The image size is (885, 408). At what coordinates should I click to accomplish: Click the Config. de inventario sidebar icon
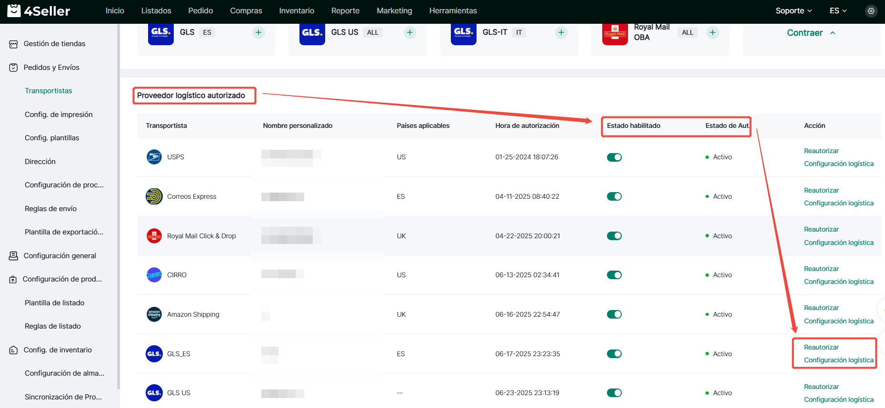click(13, 350)
